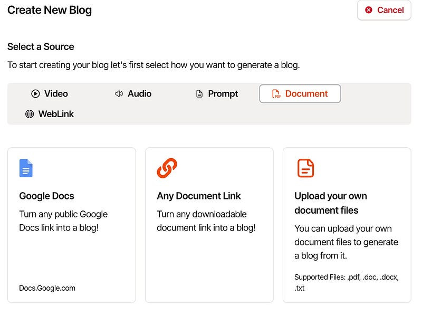422x316 pixels.
Task: Click the Prompt page icon
Action: [199, 94]
